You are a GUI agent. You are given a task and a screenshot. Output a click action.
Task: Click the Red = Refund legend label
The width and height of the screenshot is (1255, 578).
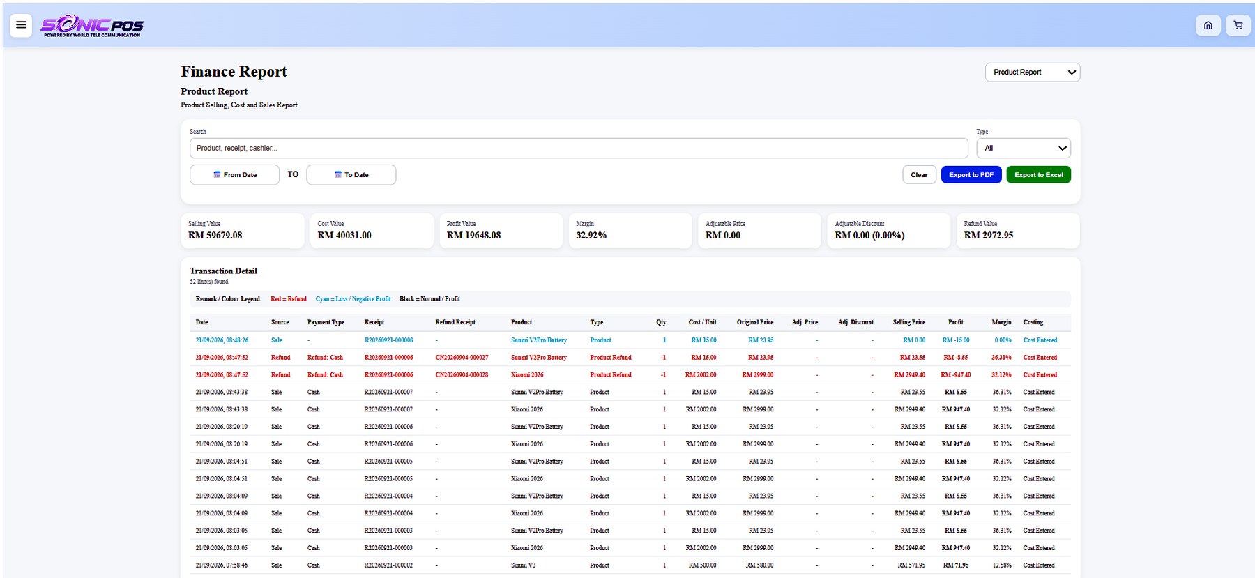[289, 299]
